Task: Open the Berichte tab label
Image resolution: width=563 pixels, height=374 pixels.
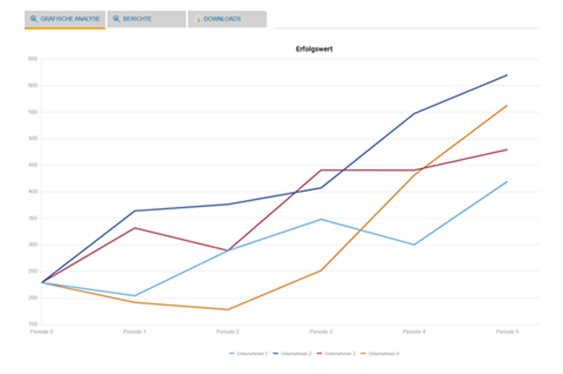Action: (137, 19)
